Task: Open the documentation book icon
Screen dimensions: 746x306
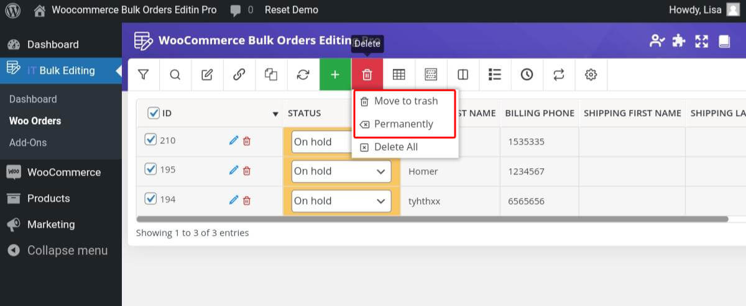Action: point(724,41)
